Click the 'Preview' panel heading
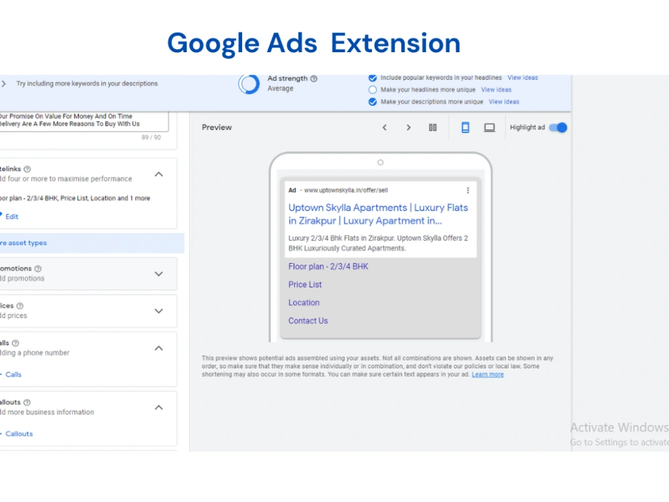 [217, 127]
